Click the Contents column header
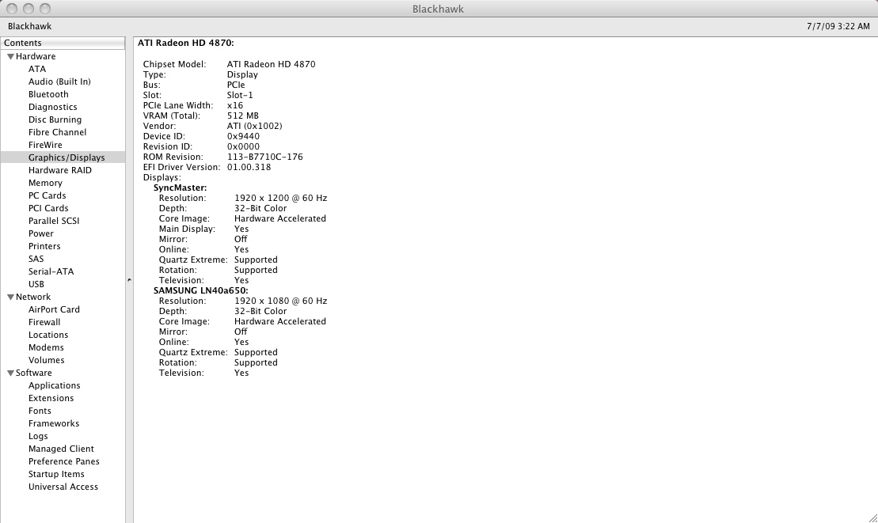Viewport: 878px width, 523px height. (63, 43)
